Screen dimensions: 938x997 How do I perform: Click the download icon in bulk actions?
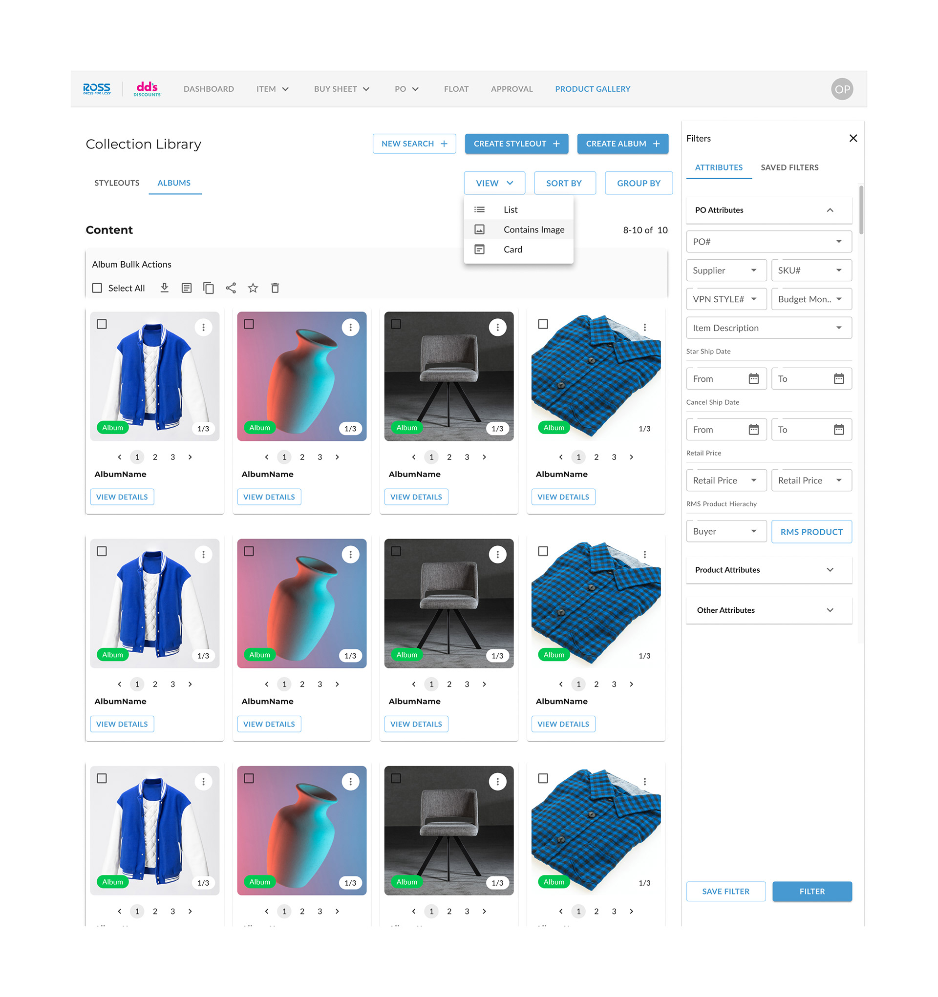[x=164, y=288]
